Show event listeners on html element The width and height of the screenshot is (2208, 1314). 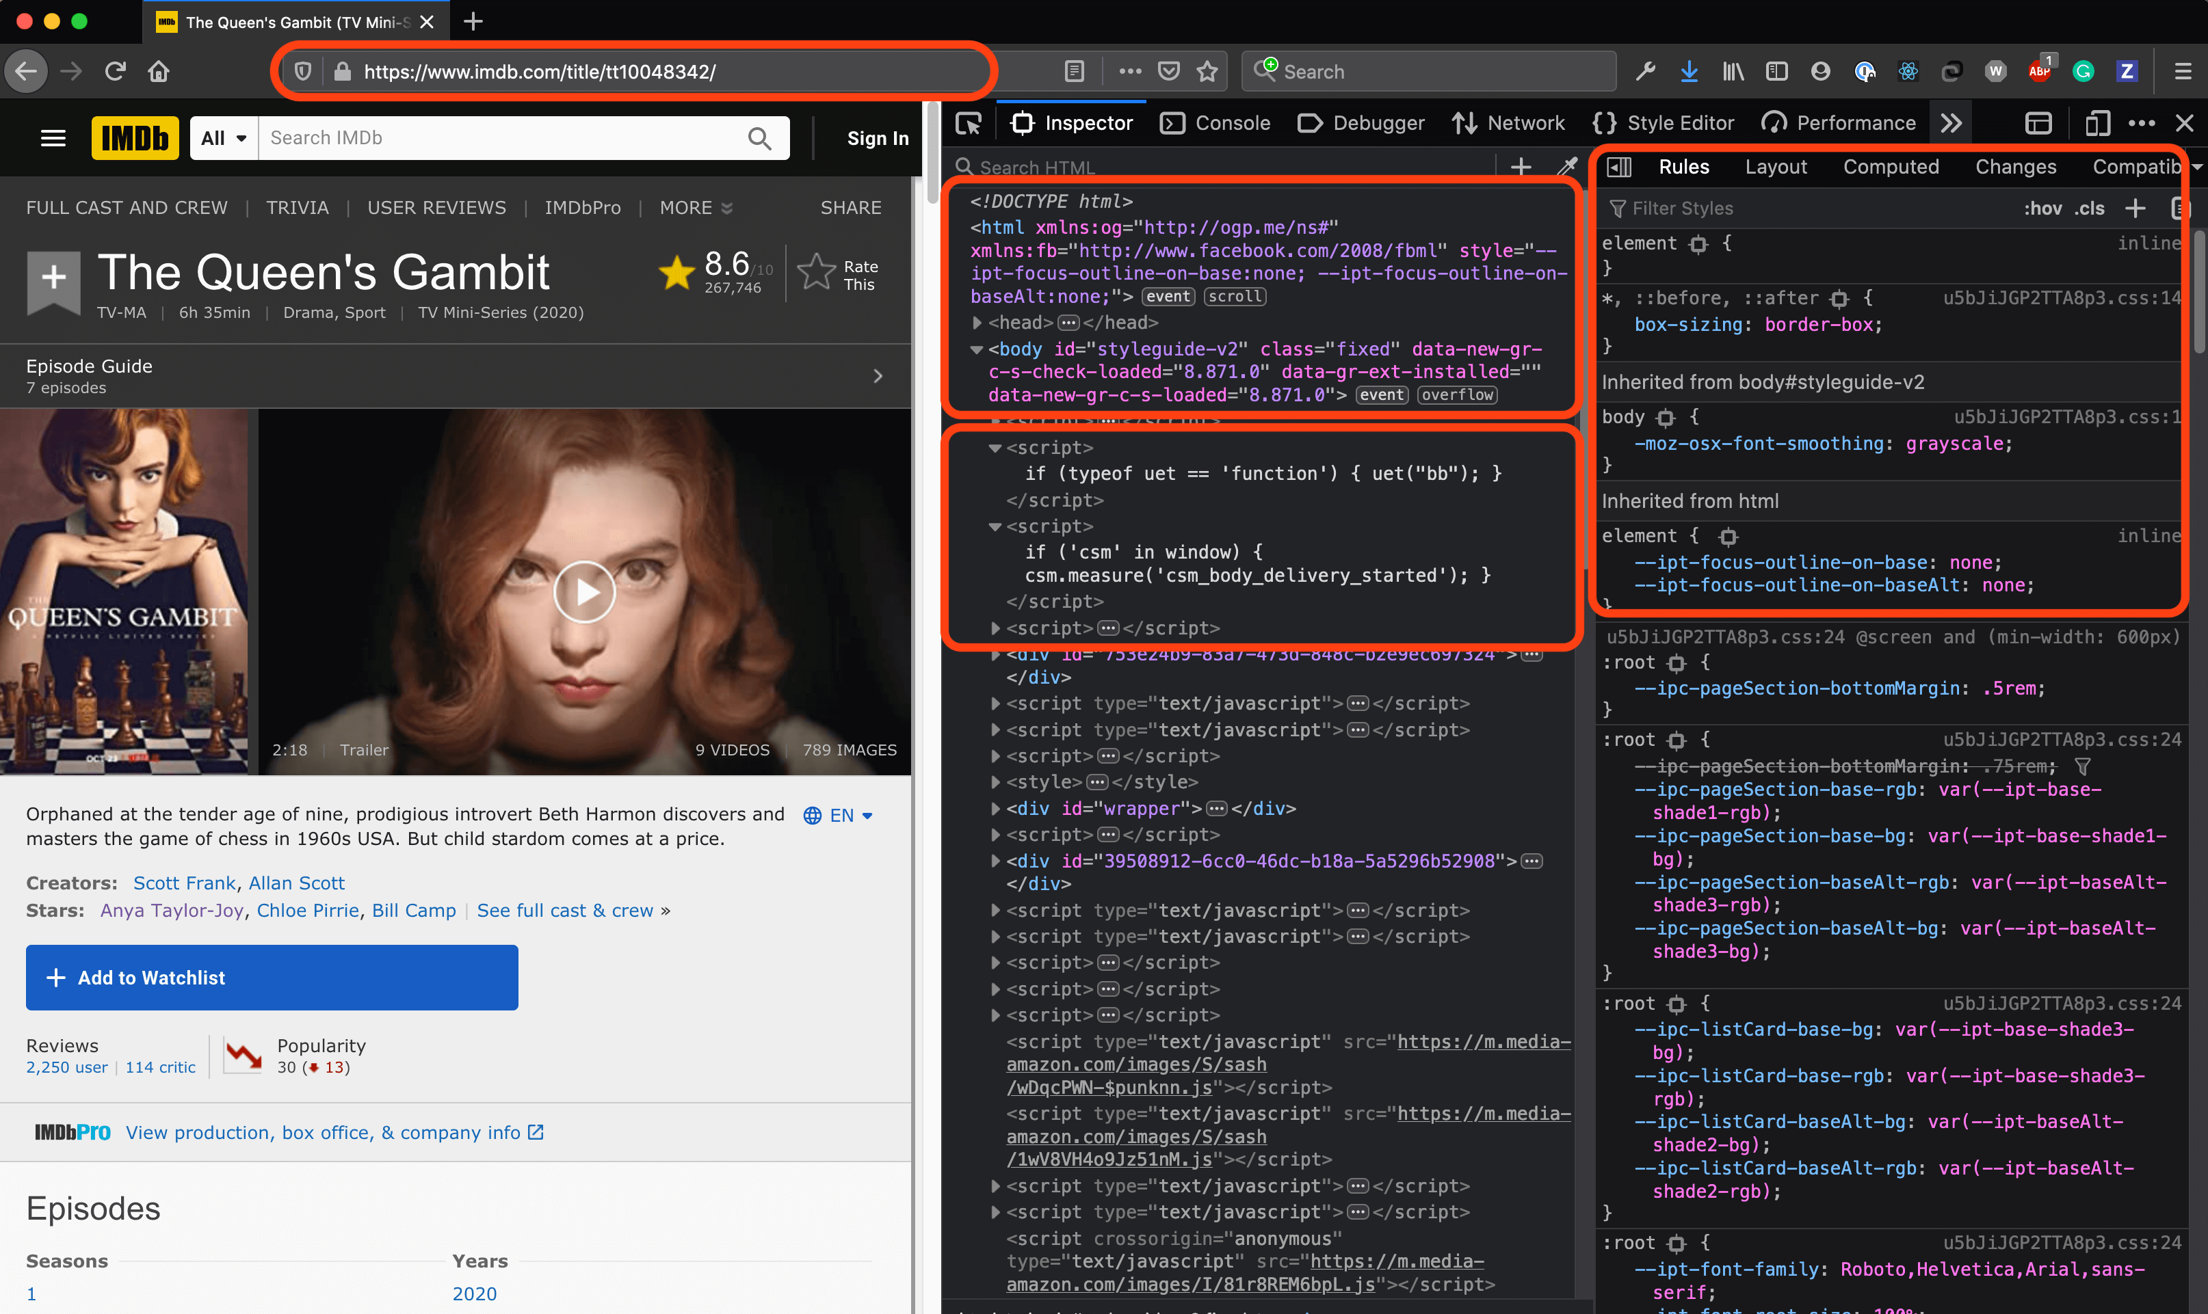[1168, 297]
